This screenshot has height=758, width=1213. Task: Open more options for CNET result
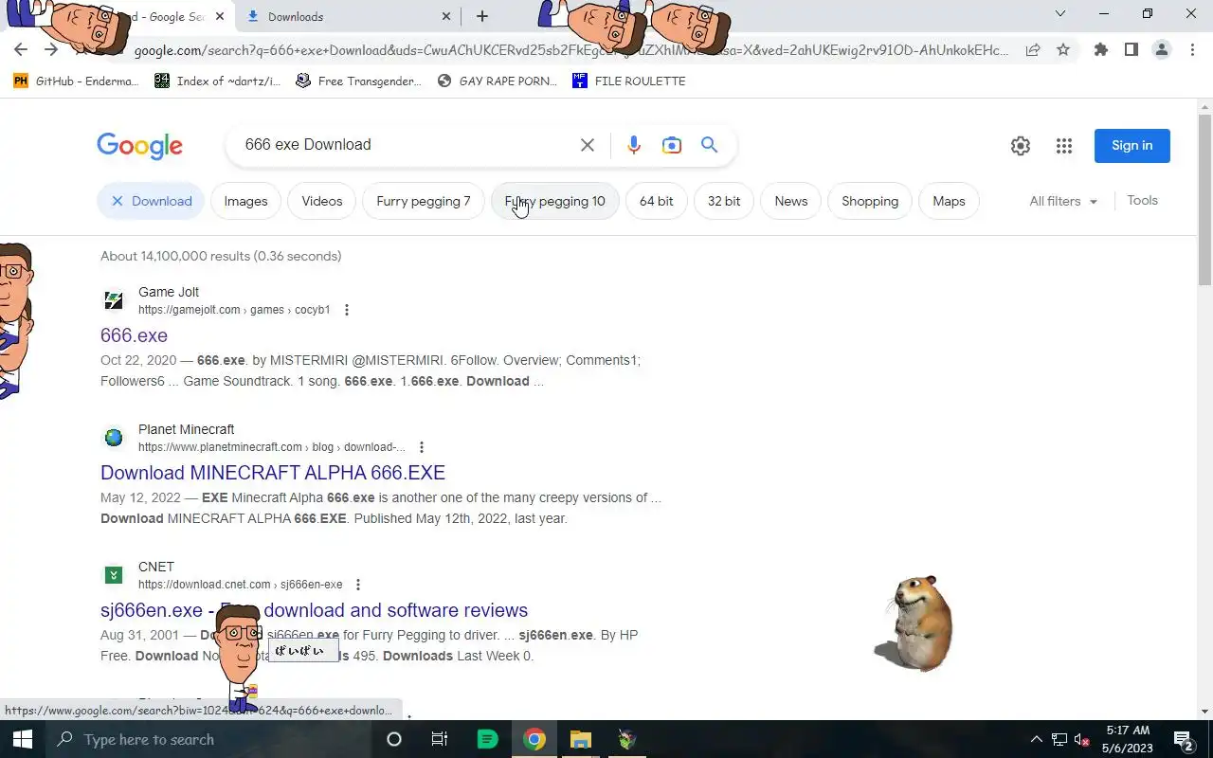(358, 585)
